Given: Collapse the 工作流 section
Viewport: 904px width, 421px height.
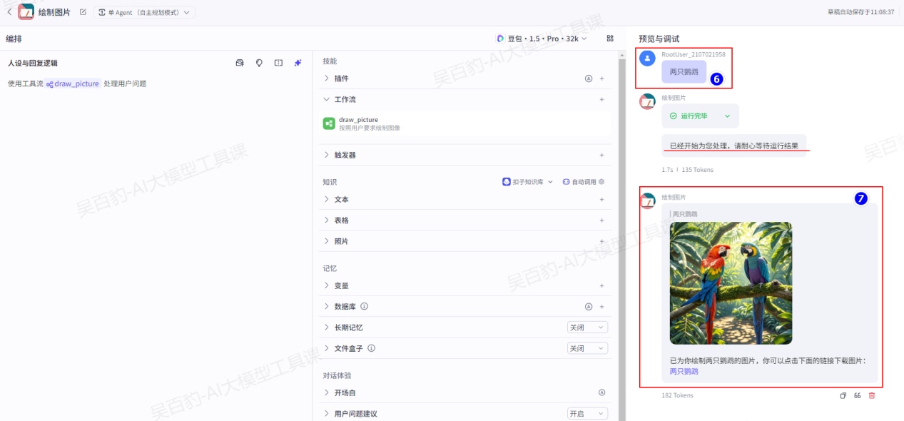Looking at the screenshot, I should point(327,99).
